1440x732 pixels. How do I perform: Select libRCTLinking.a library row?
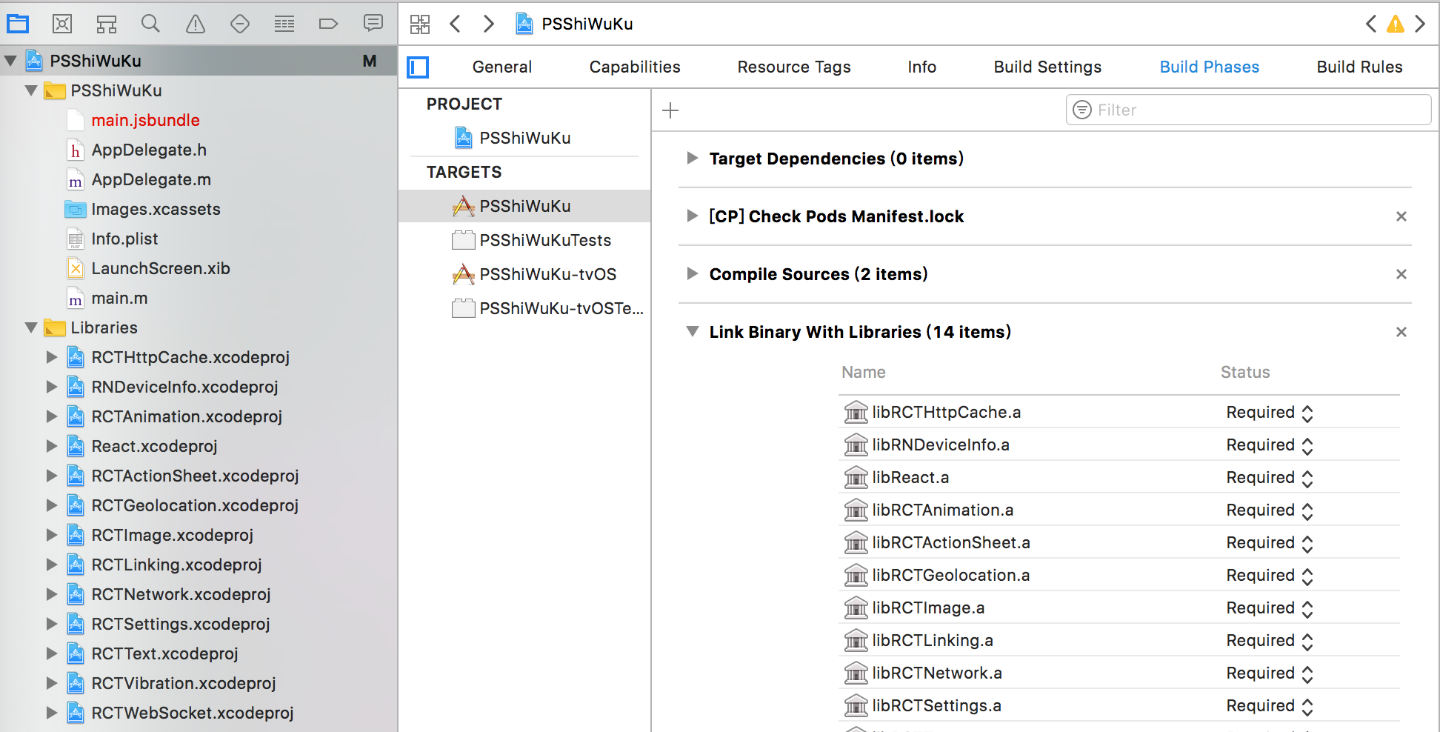[1119, 641]
